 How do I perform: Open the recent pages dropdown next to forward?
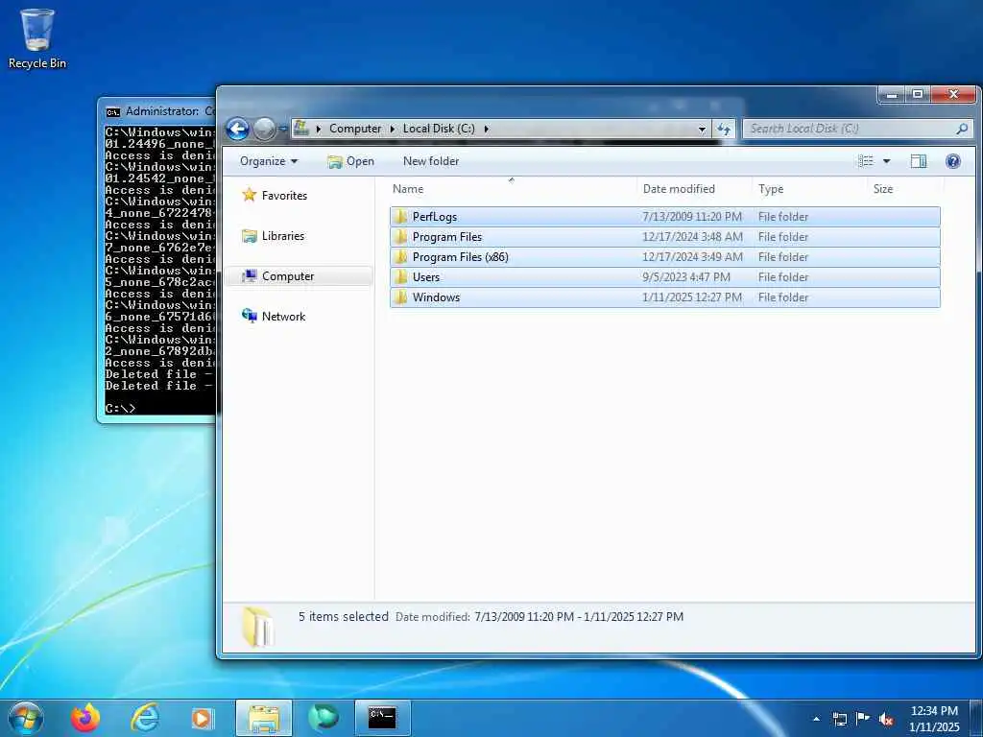coord(283,130)
